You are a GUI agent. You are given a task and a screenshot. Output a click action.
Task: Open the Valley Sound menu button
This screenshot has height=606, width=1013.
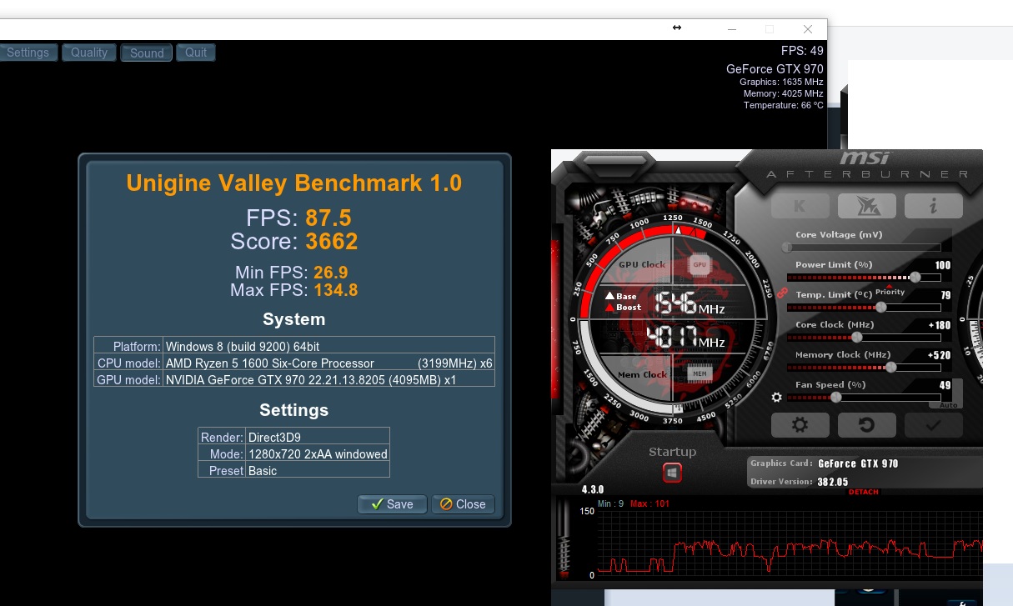(147, 53)
